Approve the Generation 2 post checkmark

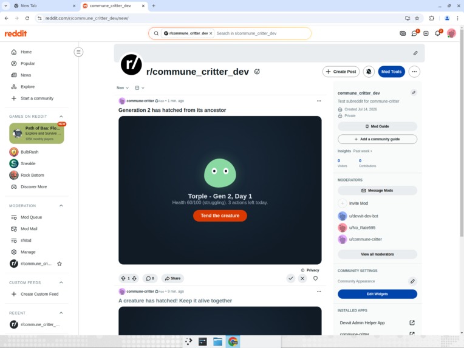(x=290, y=278)
